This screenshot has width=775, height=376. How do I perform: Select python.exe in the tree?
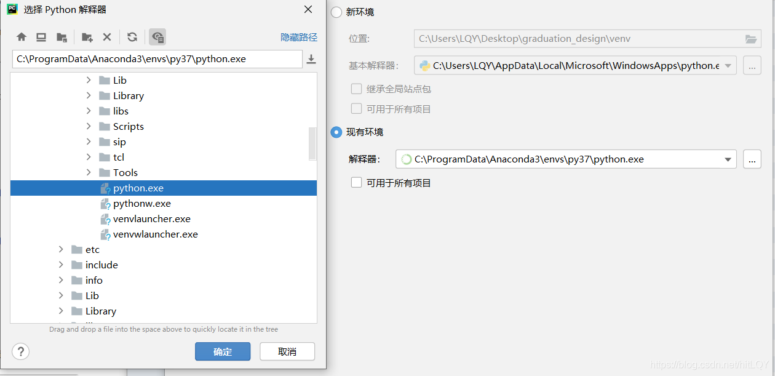164,188
